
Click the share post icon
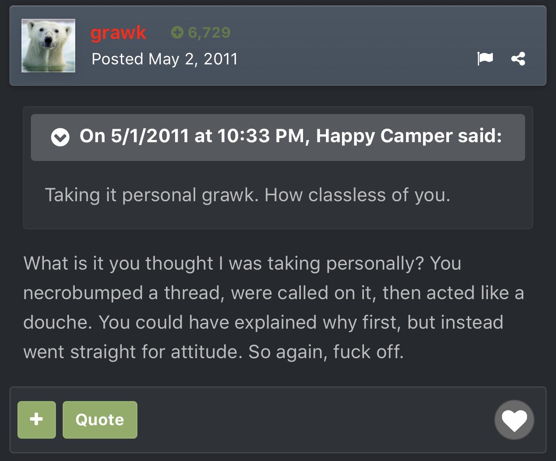tap(518, 59)
